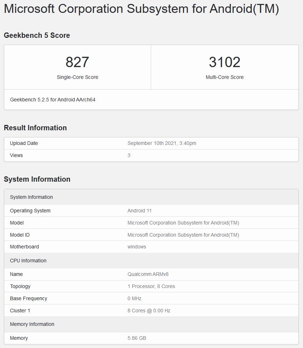Click the Geekbench 5.2.5 for Android AArch64 text
Image resolution: width=303 pixels, height=348 pixels.
point(53,100)
